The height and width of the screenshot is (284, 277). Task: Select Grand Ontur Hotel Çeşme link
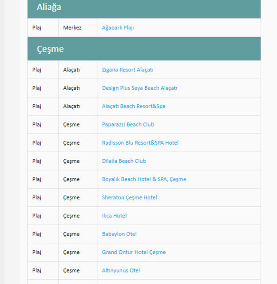pyautogui.click(x=134, y=252)
